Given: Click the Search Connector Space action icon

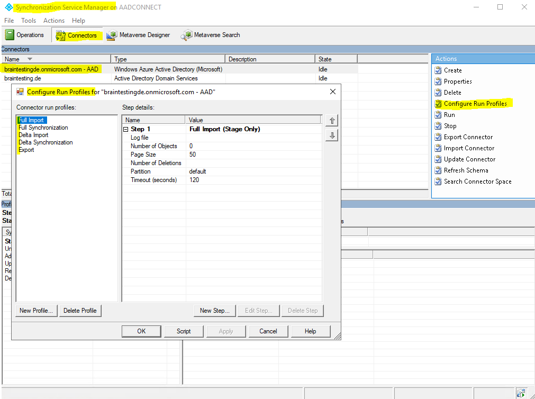Looking at the screenshot, I should tap(438, 182).
